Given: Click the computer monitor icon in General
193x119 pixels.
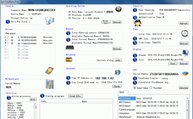Looking at the screenshot, I should point(50,20).
